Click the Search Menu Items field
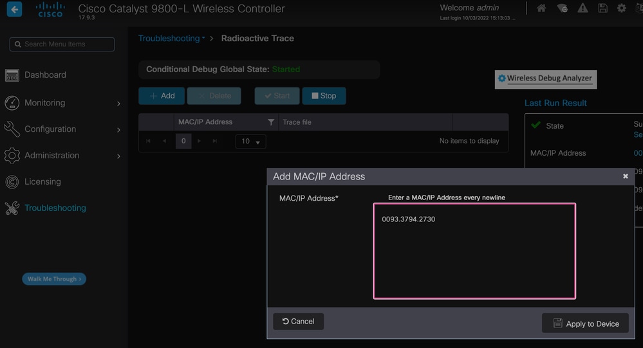 [x=62, y=44]
